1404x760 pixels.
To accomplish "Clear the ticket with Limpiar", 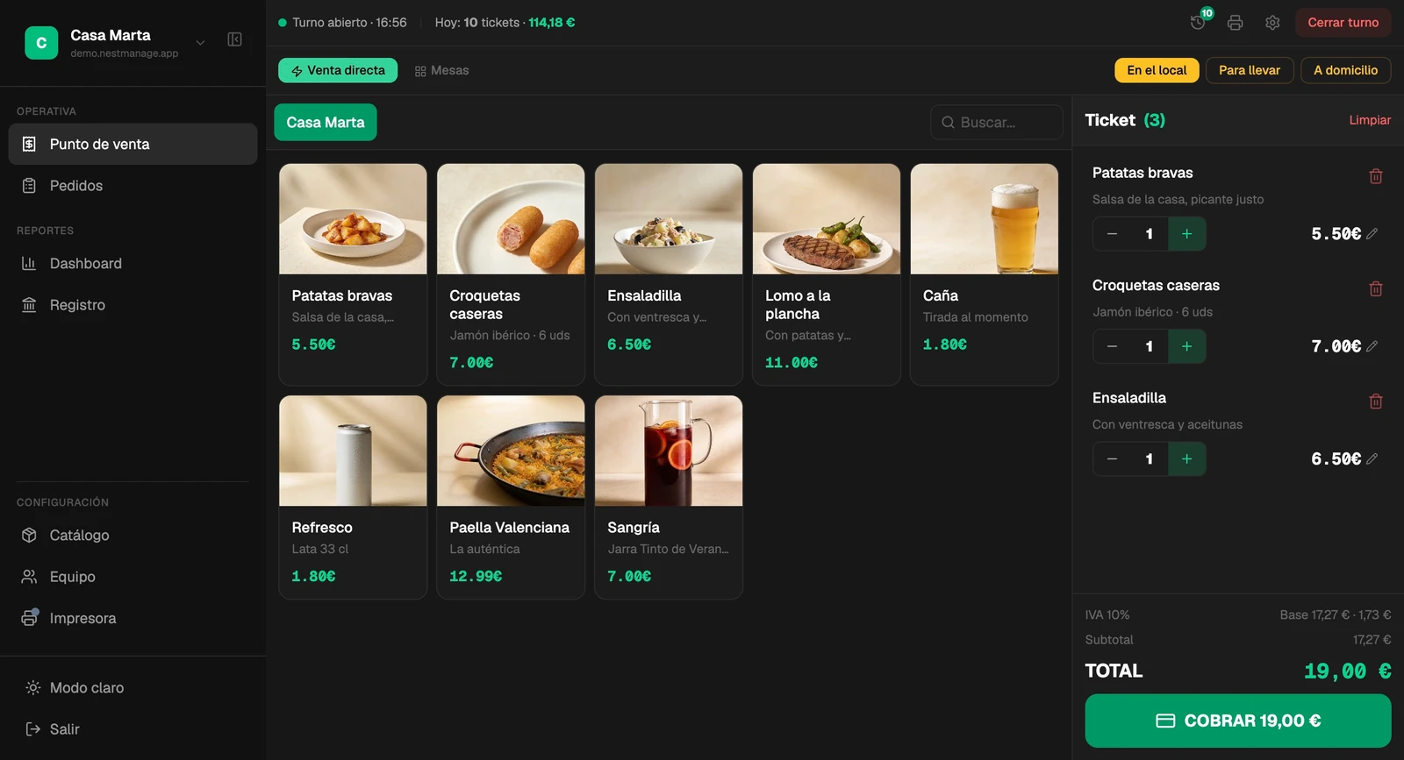I will pos(1370,120).
